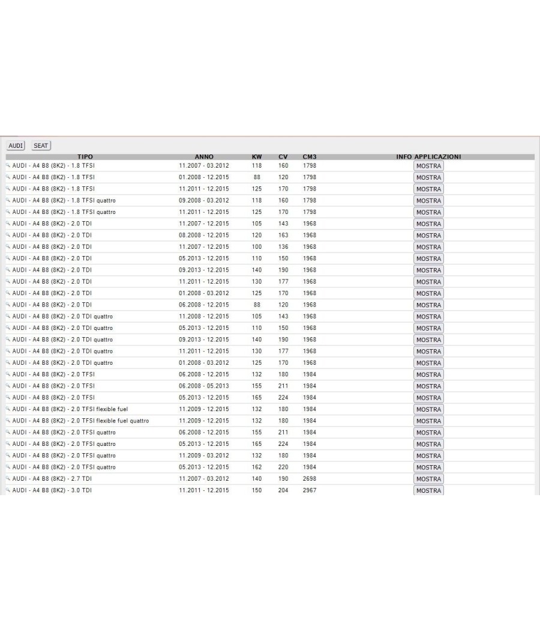Click magnifier for 2.0 TFSI flexible fuel non-quattro row
Image resolution: width=540 pixels, height=631 pixels.
click(x=8, y=409)
